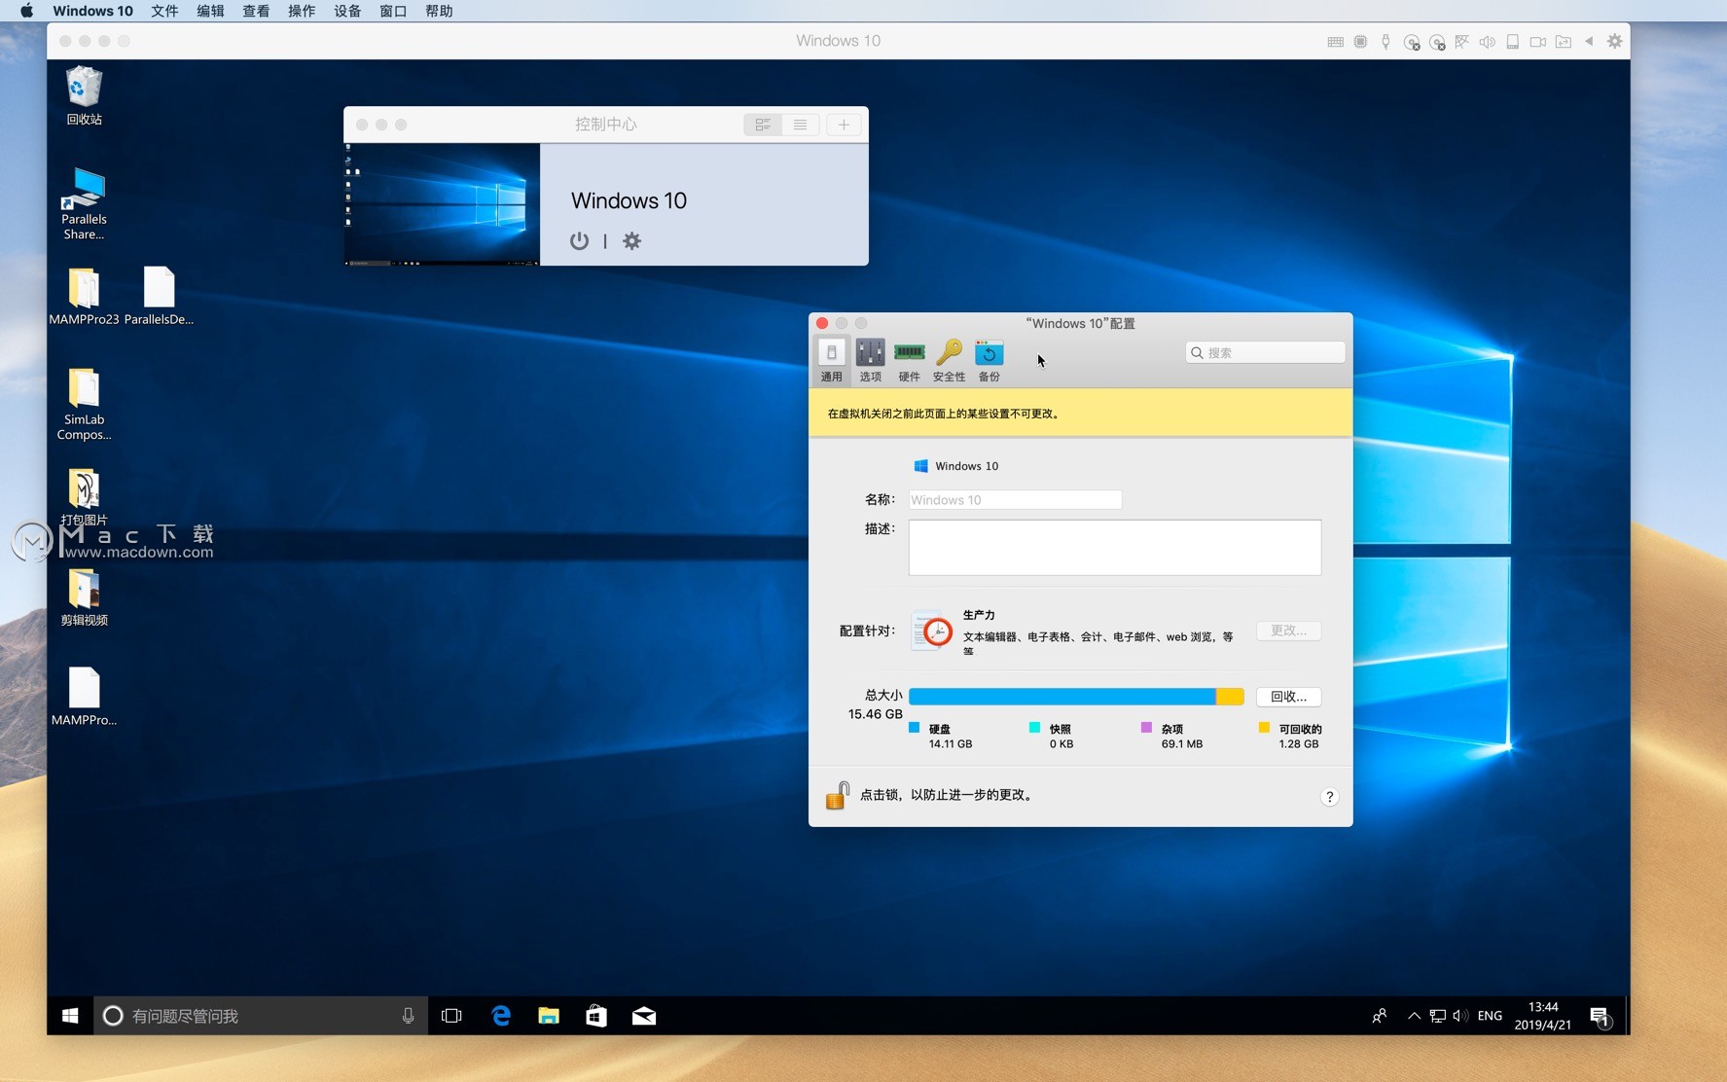1727x1082 pixels.
Task: Switch Control Center to expanded view
Action: (x=763, y=125)
